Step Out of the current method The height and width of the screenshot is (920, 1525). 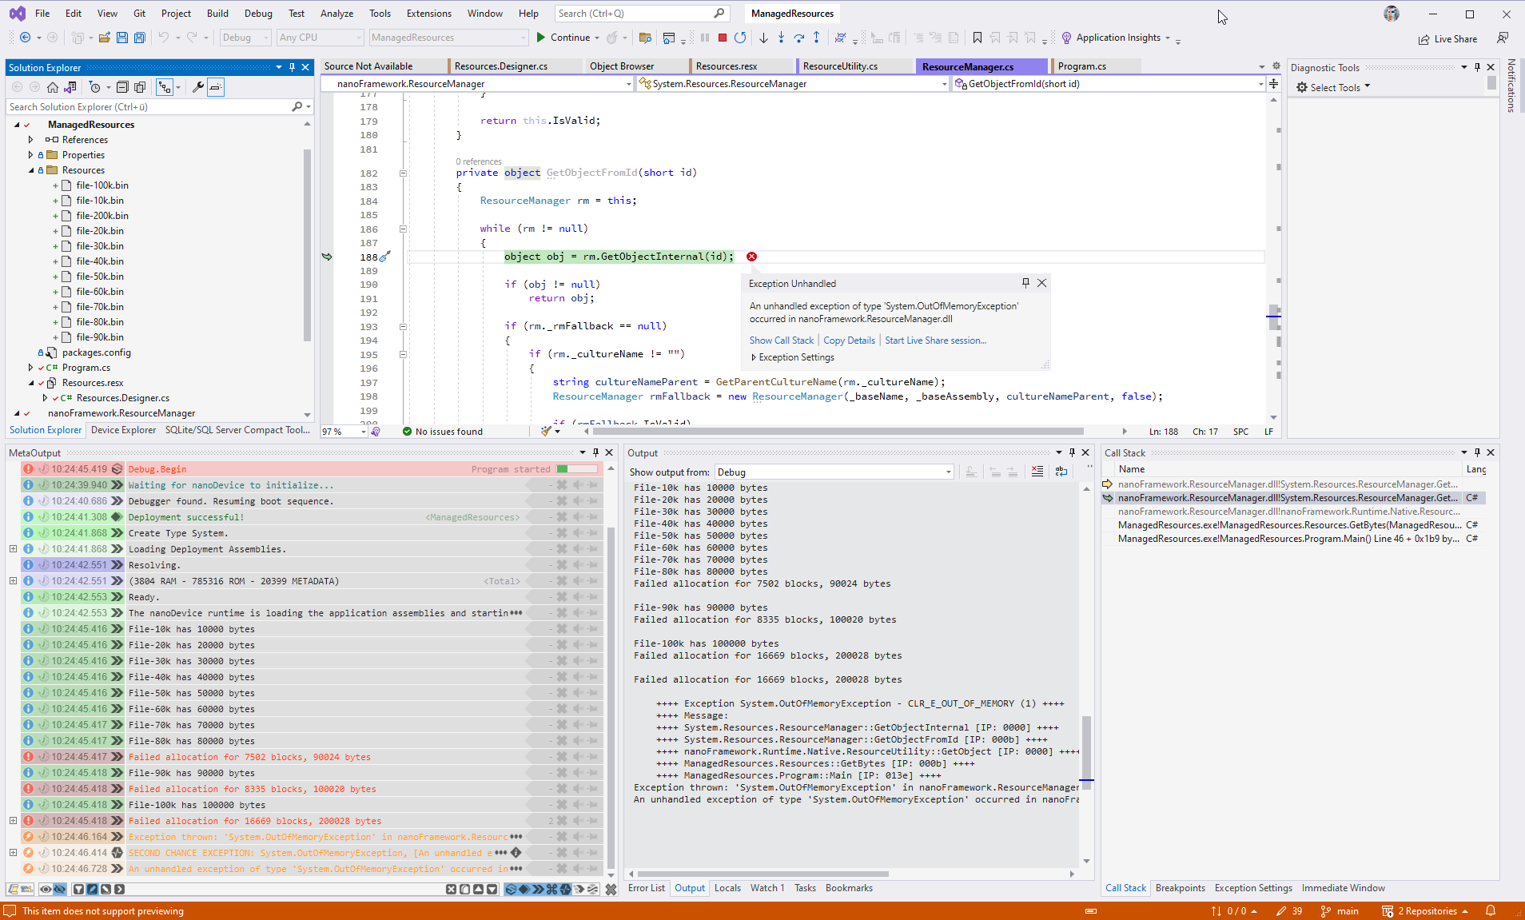(x=817, y=38)
